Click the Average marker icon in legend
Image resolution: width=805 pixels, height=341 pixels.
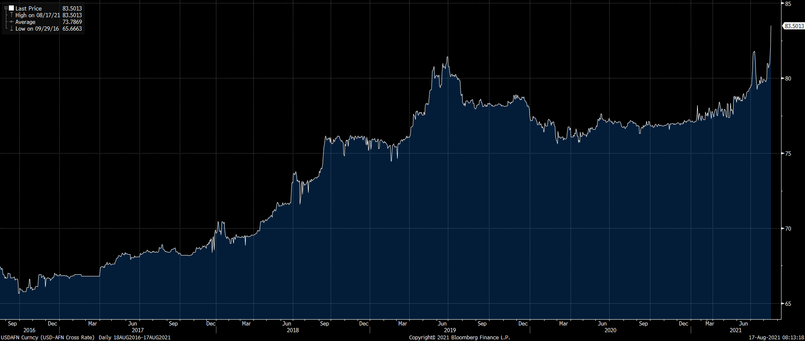pos(11,22)
